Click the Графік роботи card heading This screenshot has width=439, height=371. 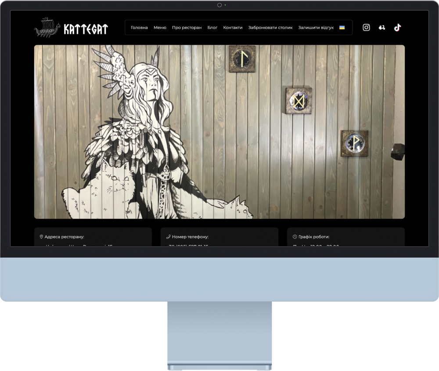(x=314, y=236)
